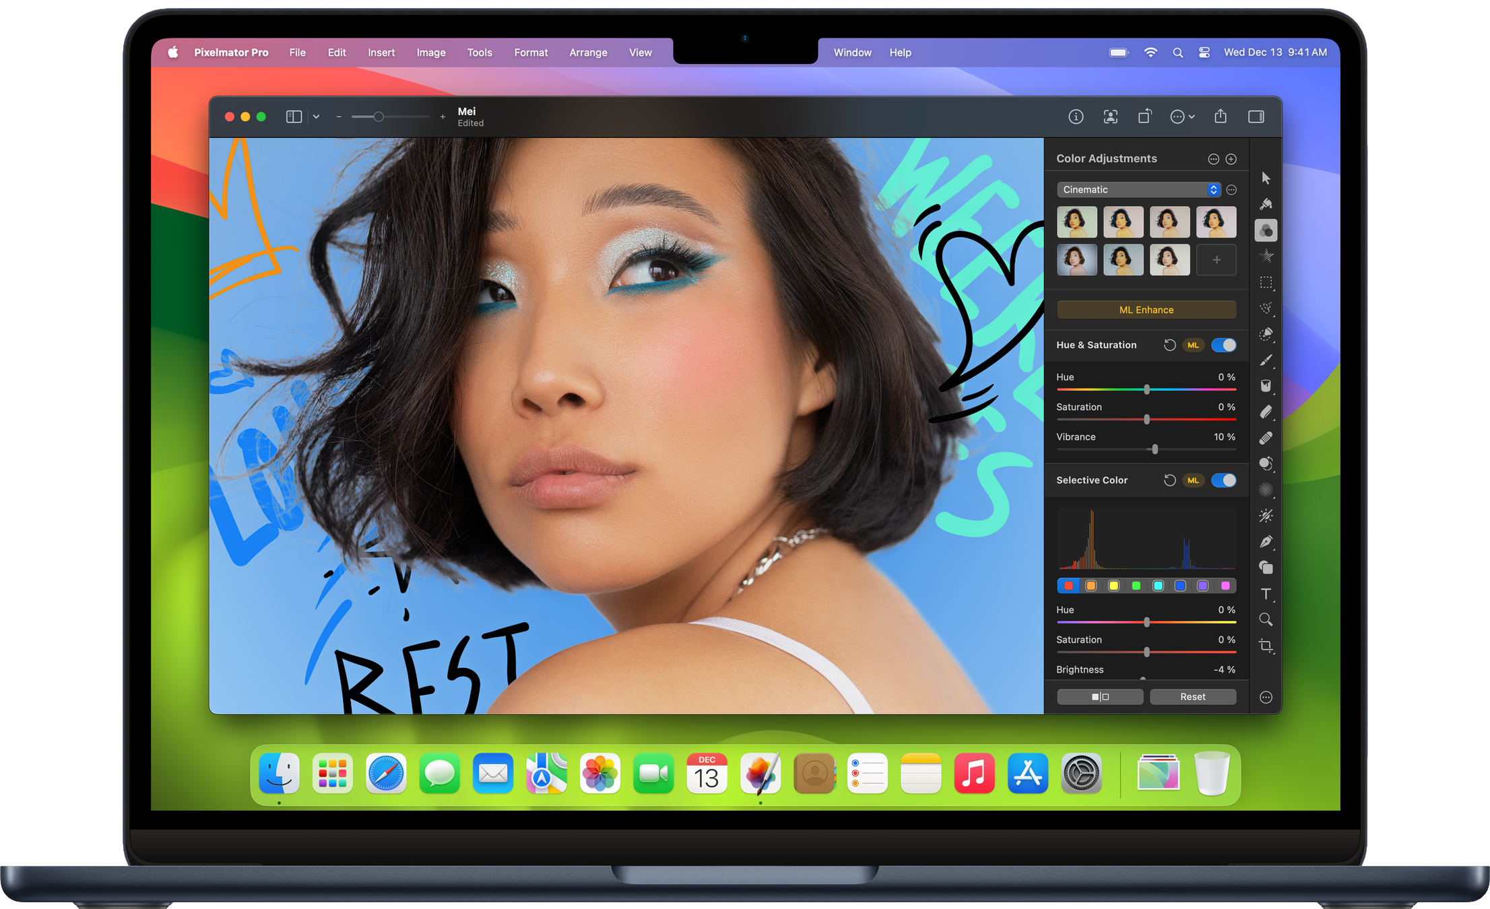Select the Pen tool in toolbar

[1266, 542]
